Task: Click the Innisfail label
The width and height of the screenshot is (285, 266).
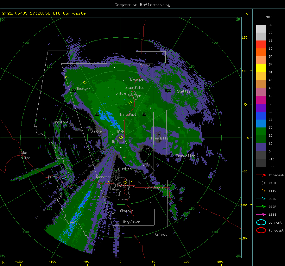Action: (128, 114)
